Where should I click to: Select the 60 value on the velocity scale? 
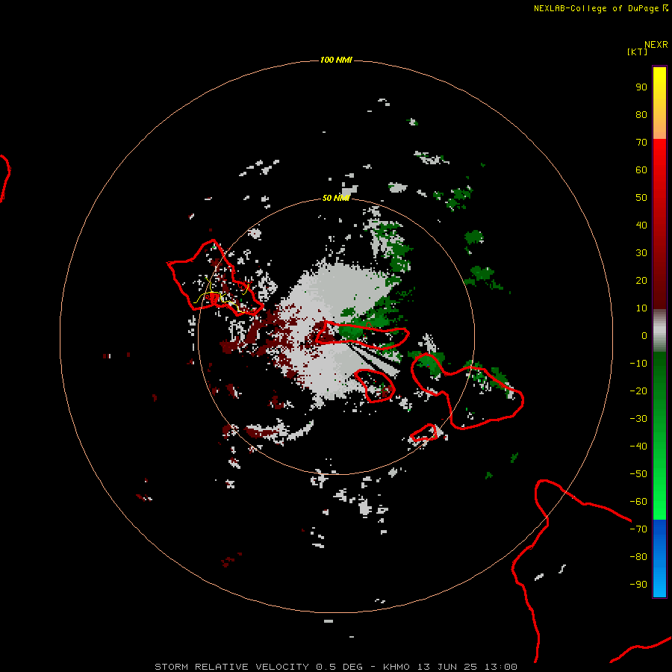[x=641, y=169]
